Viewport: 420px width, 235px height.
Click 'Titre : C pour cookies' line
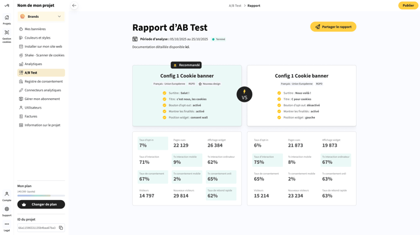(294, 99)
